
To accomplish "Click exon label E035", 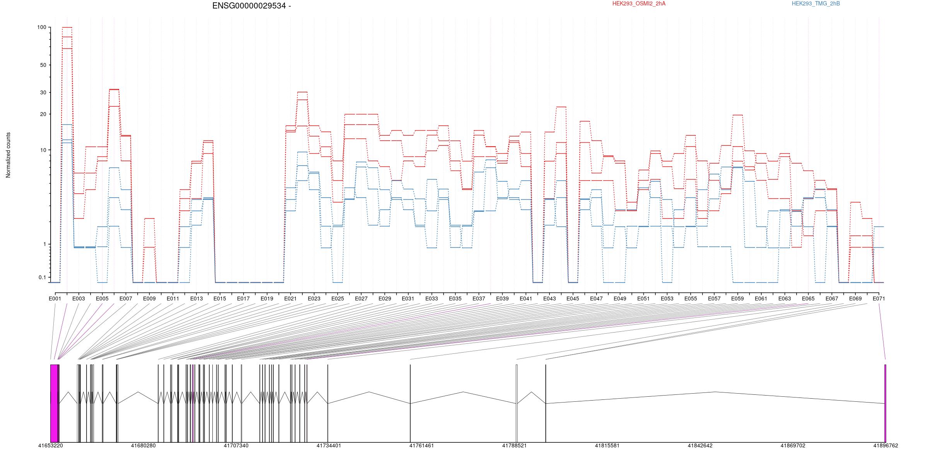I will click(455, 299).
